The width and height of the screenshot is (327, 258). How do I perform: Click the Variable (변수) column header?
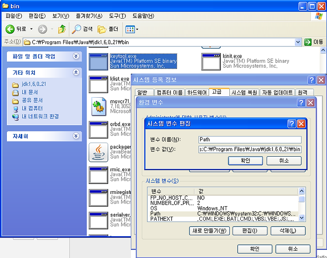click(171, 191)
